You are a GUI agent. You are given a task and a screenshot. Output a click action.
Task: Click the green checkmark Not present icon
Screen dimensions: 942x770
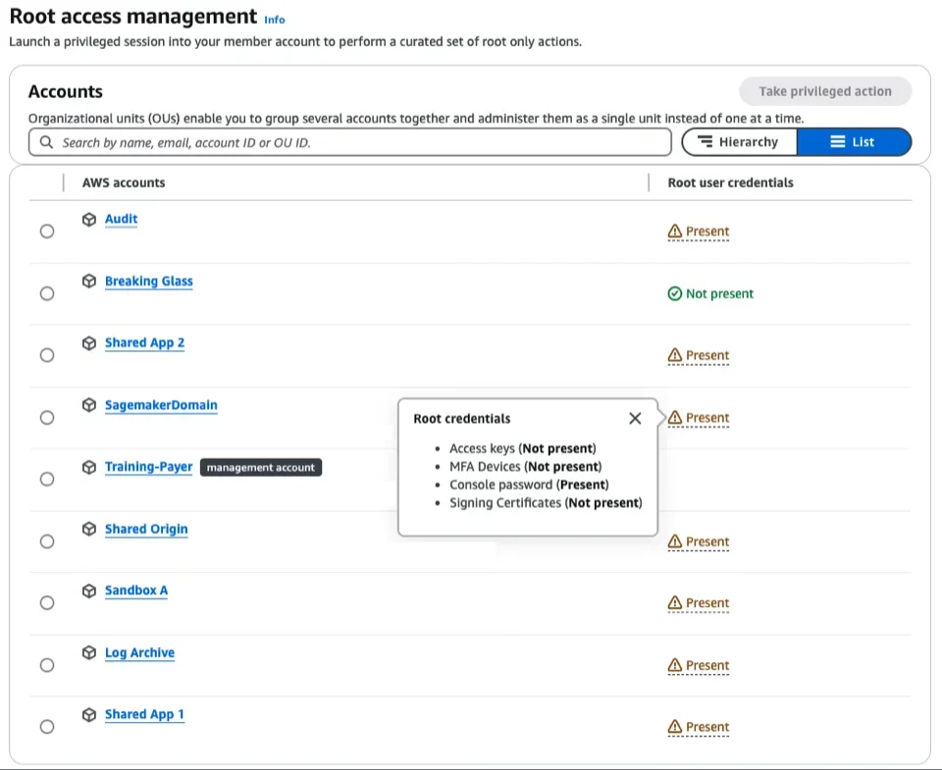point(674,293)
